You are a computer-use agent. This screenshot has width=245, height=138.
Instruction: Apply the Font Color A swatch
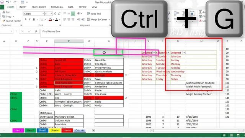coord(57,20)
